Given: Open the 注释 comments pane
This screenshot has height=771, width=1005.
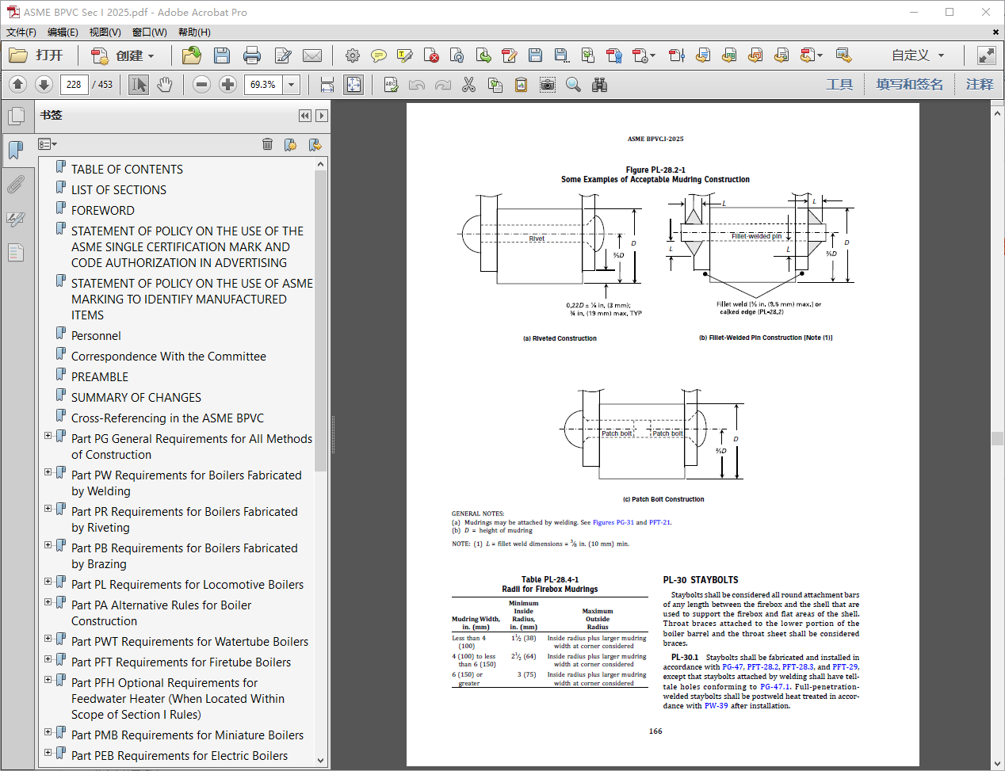Looking at the screenshot, I should click(x=979, y=85).
